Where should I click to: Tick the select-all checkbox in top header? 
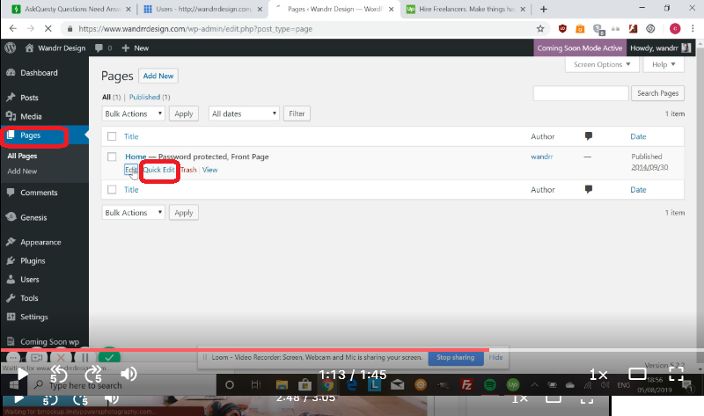pyautogui.click(x=112, y=136)
